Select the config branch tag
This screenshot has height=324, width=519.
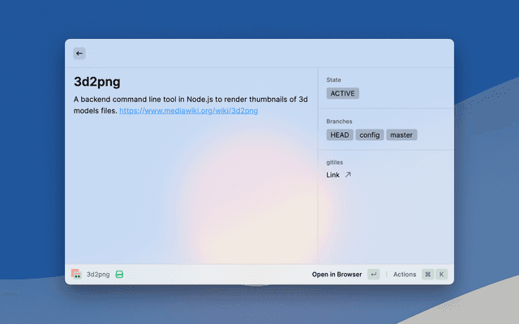click(x=369, y=134)
